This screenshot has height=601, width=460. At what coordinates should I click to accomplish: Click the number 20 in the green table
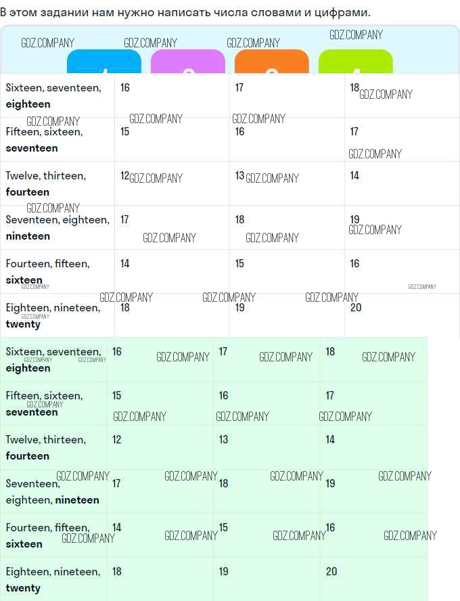[x=331, y=572]
